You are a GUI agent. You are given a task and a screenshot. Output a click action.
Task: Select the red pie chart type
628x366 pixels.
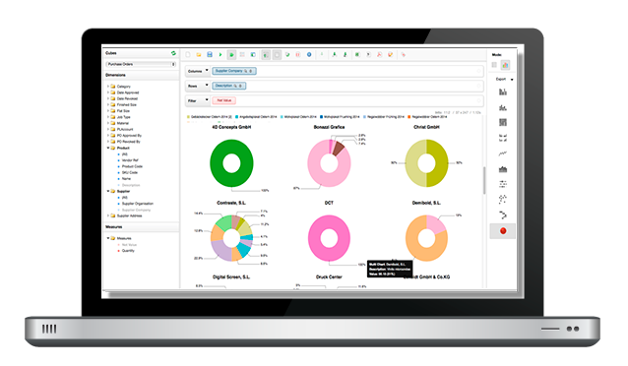[503, 231]
